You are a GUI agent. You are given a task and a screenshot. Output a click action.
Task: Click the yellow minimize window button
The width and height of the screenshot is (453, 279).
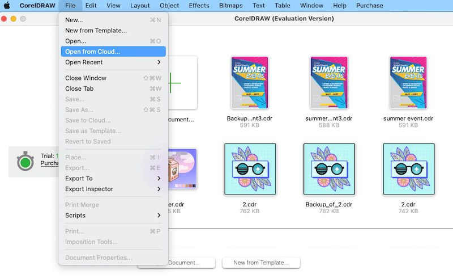[x=13, y=19]
